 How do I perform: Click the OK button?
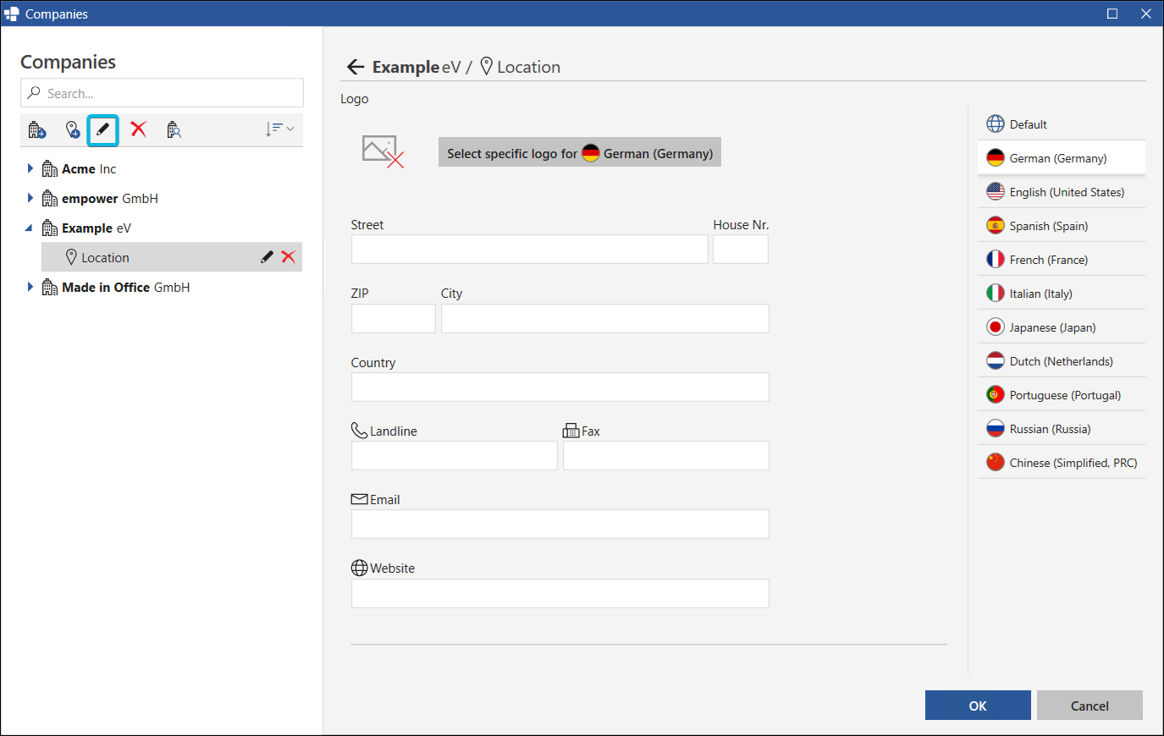point(978,706)
